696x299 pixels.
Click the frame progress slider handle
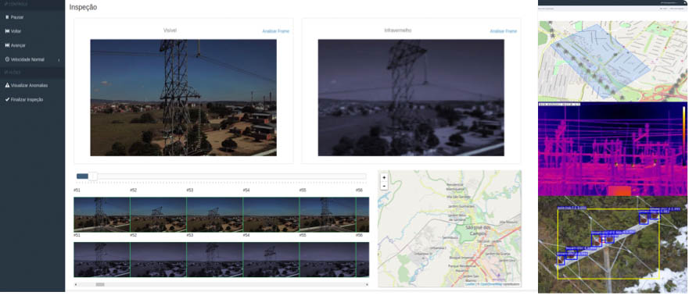click(x=93, y=176)
